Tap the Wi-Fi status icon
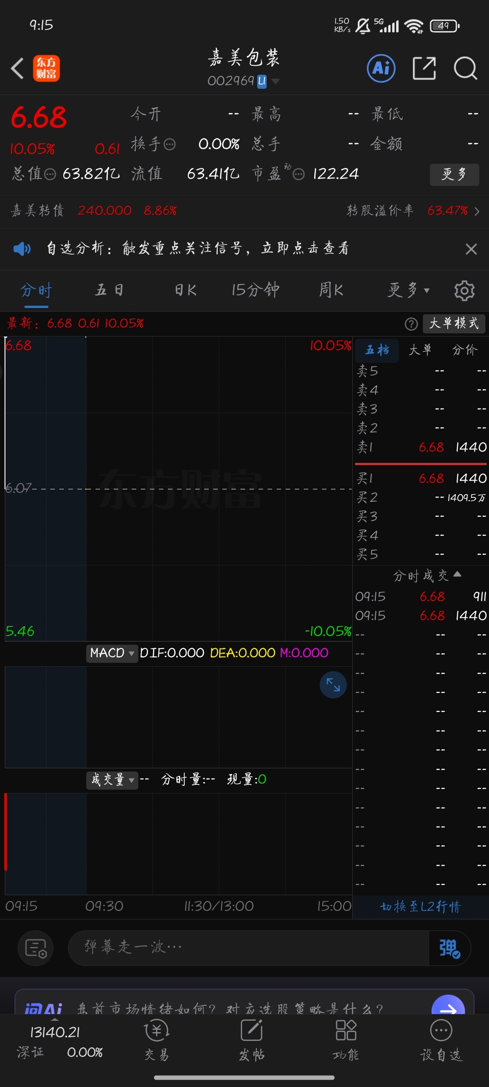Screen dimensions: 489x1087 pyautogui.click(x=414, y=26)
